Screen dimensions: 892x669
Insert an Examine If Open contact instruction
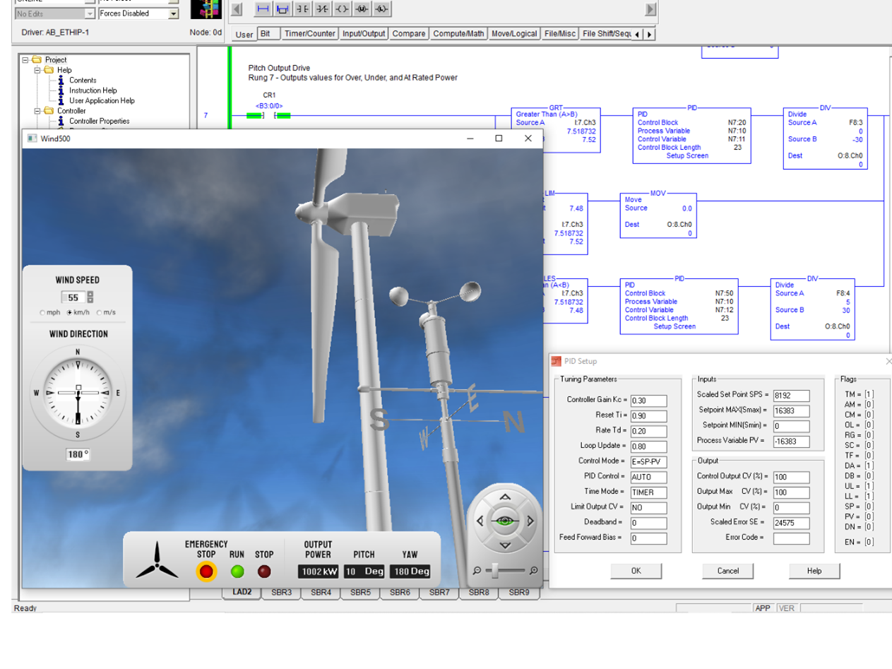tap(320, 10)
